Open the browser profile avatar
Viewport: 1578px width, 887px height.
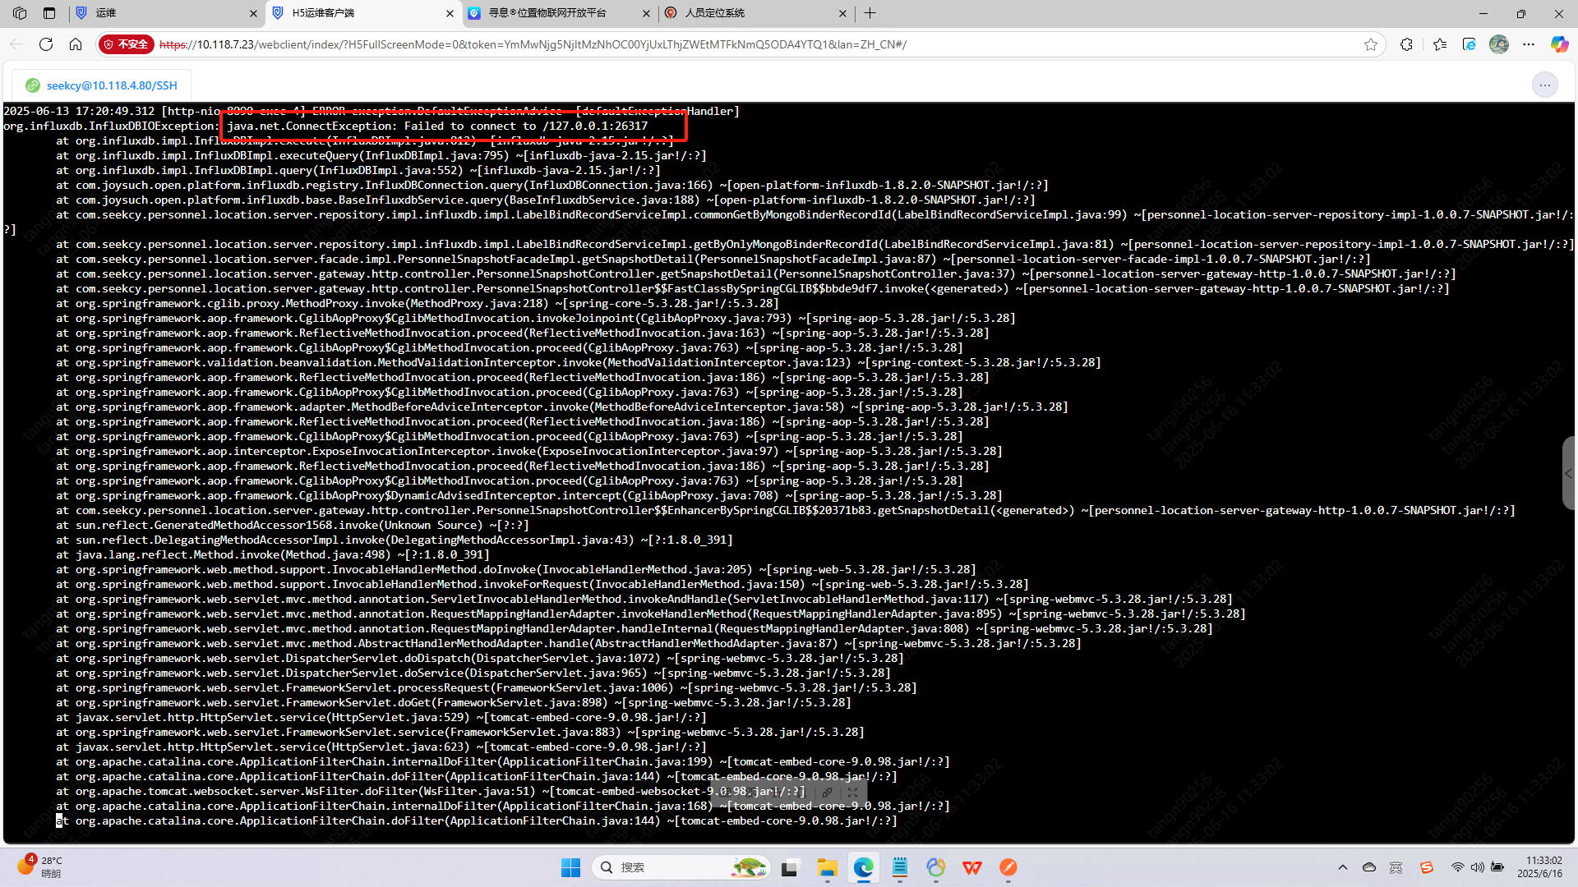[x=1499, y=44]
